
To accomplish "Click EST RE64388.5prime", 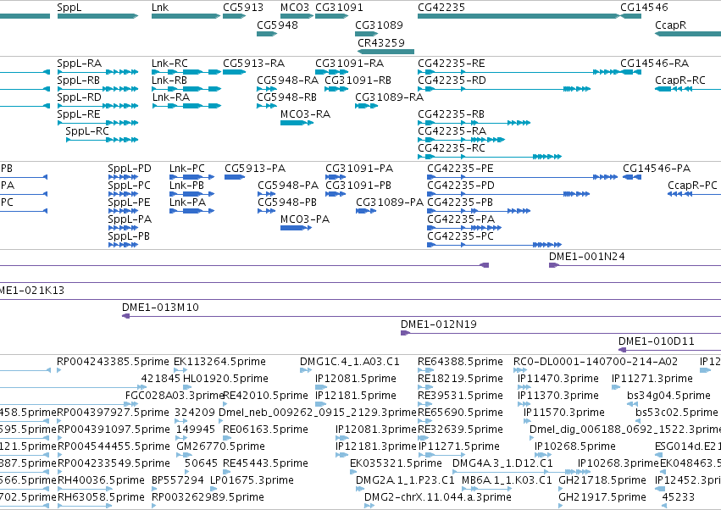I will pos(426,369).
